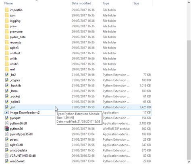191x164 pixels.
Task: Click the _ssl Python extension icon
Action: pos(7,107)
